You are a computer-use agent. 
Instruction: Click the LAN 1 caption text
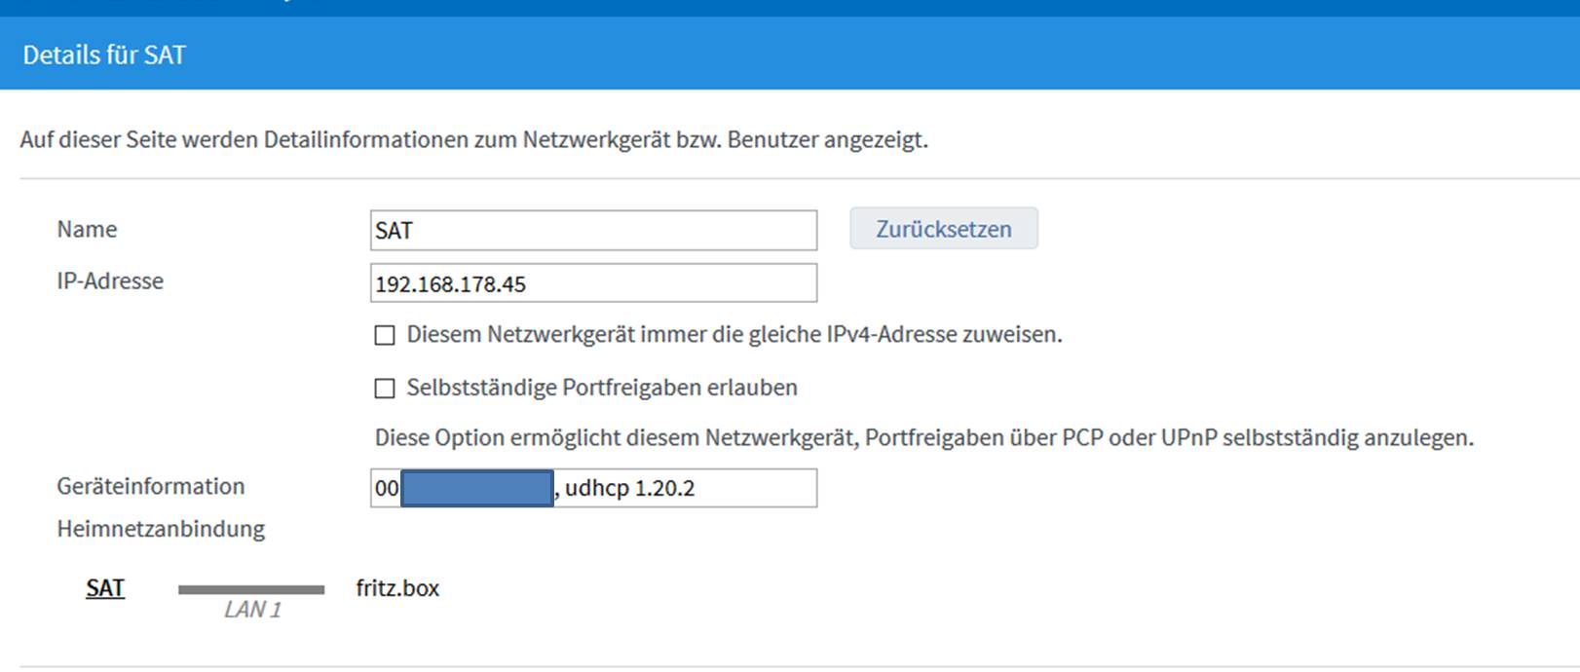coord(252,610)
